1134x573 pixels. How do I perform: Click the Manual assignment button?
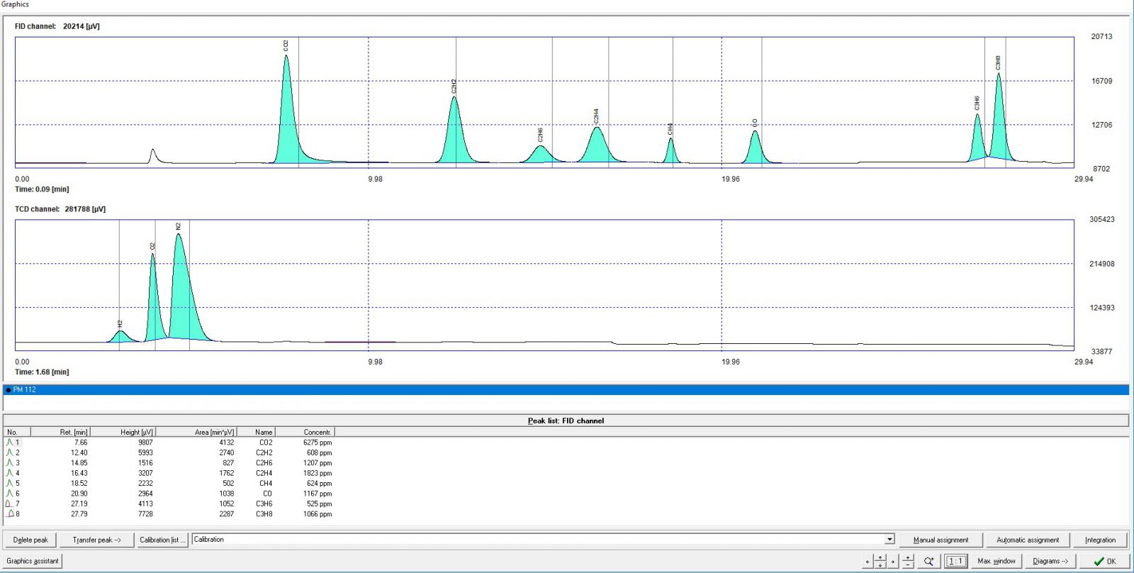(x=941, y=540)
